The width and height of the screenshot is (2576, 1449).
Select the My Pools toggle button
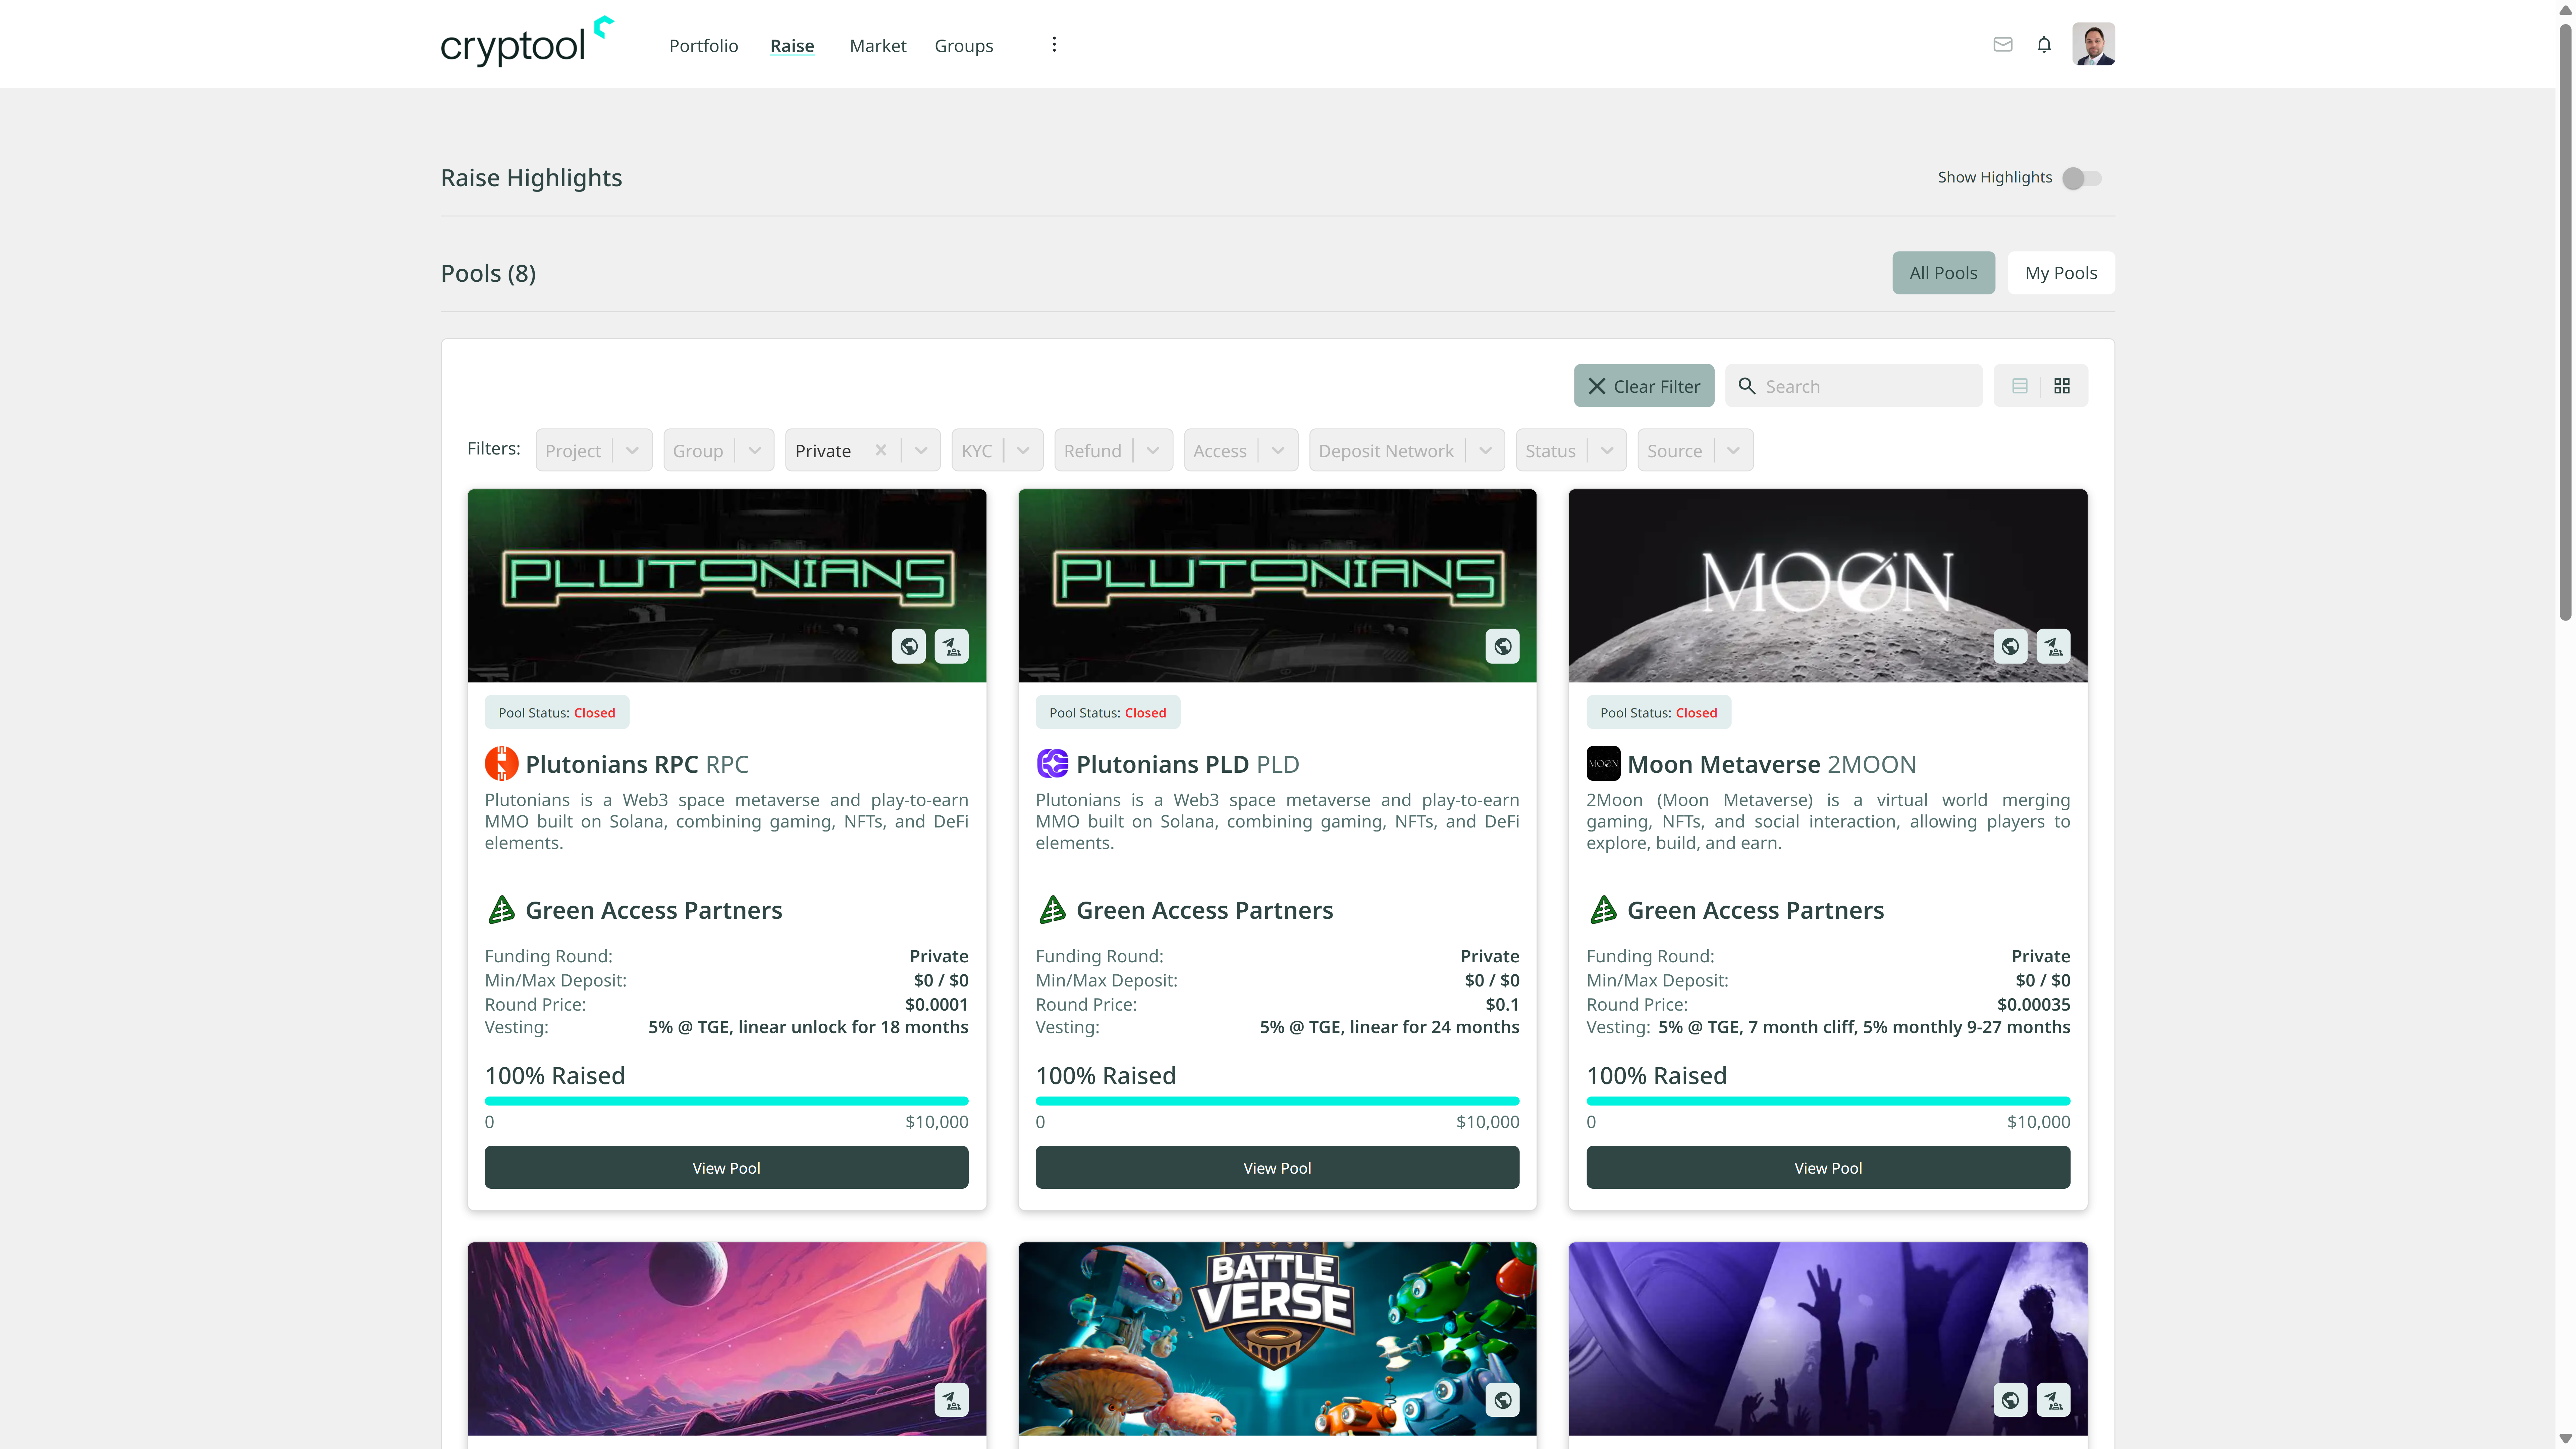(x=2061, y=273)
